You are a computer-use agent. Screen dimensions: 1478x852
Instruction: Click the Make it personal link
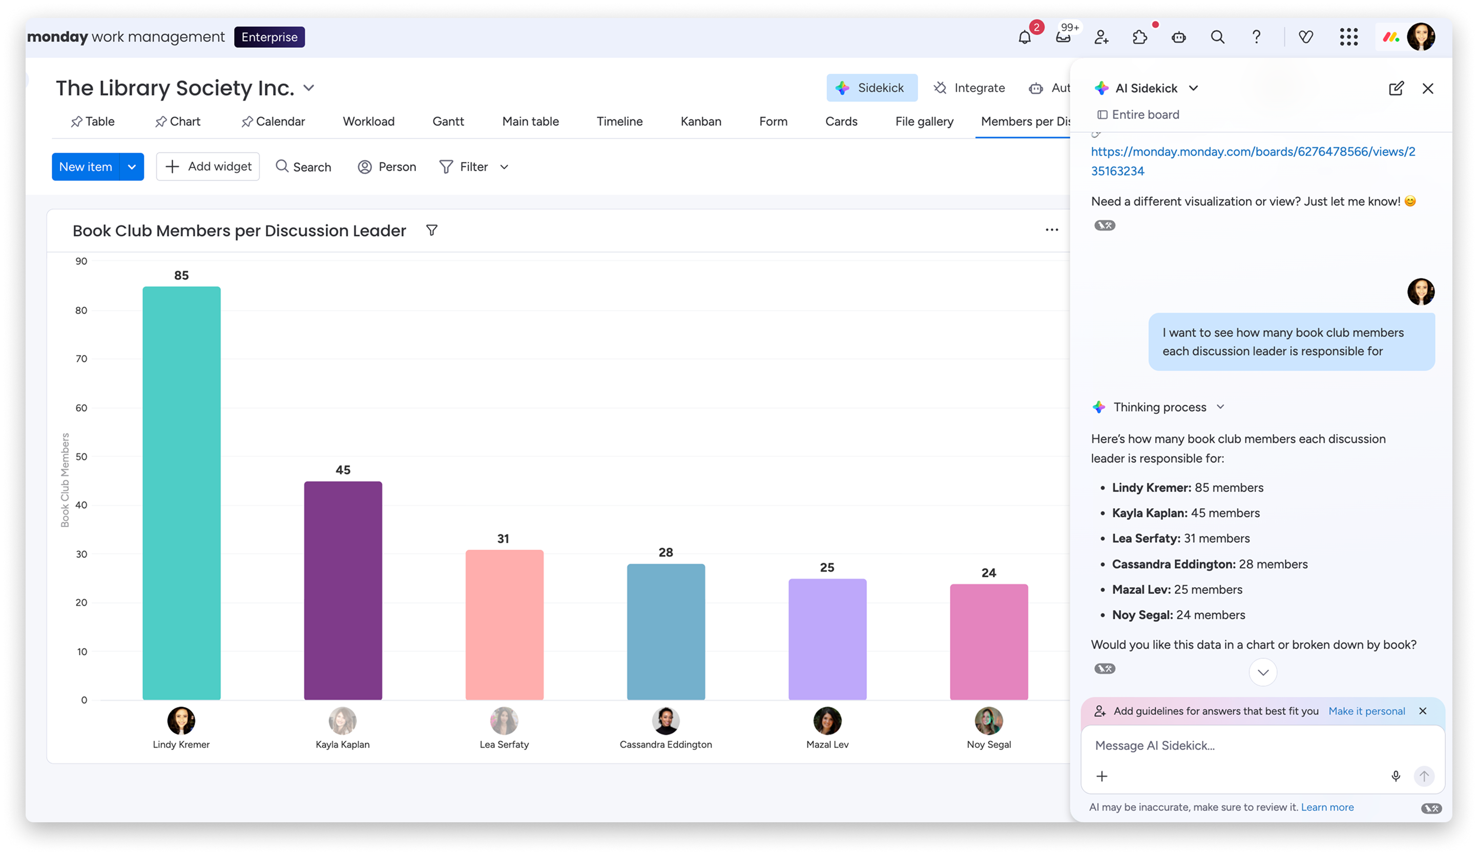pyautogui.click(x=1366, y=711)
